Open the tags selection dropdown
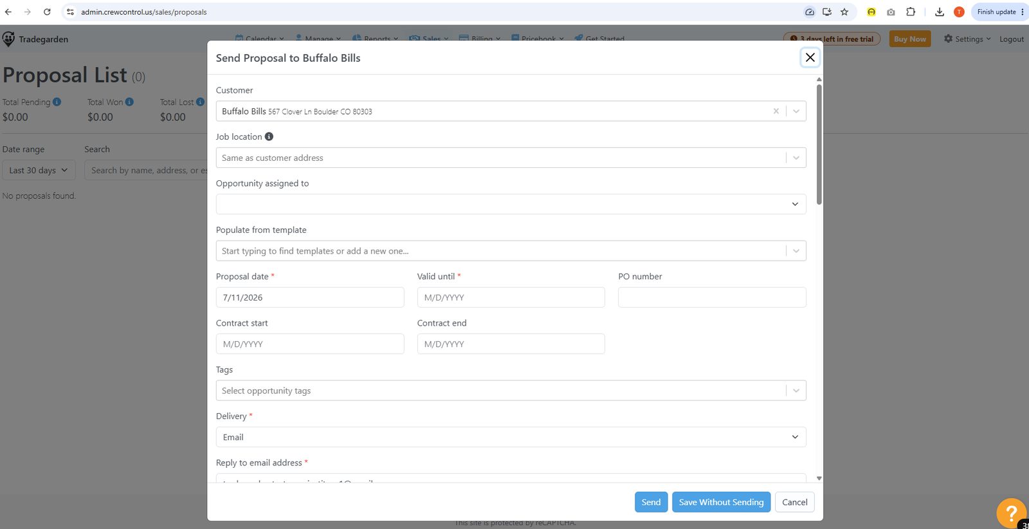Viewport: 1029px width, 529px height. coord(511,391)
